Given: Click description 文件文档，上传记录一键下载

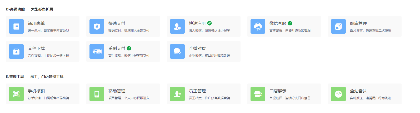Looking at the screenshot, I should click(48, 55).
